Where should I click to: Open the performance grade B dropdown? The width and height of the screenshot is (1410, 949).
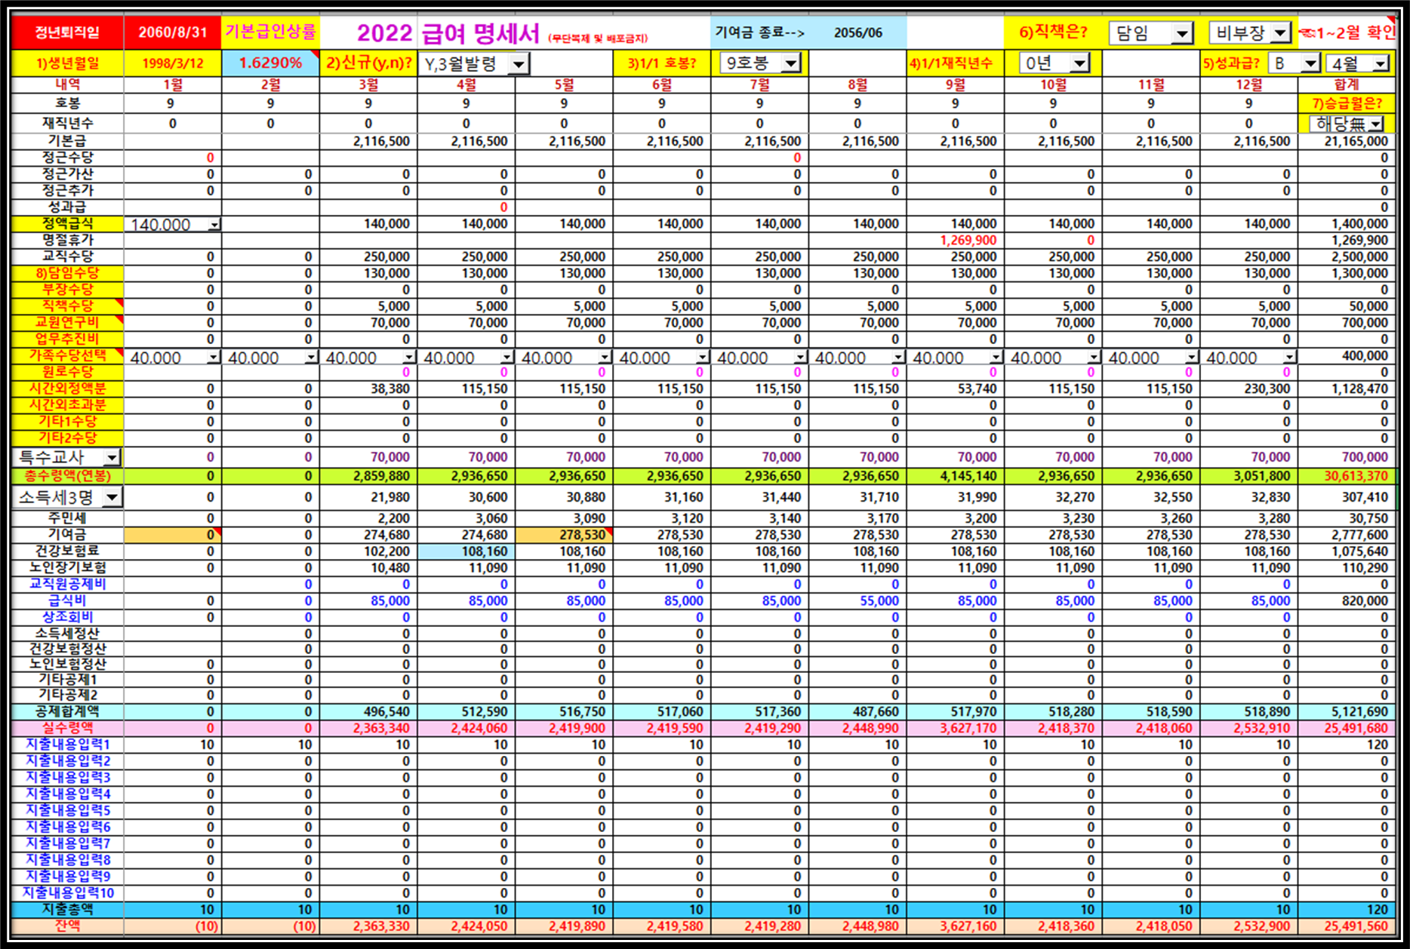pyautogui.click(x=1311, y=63)
